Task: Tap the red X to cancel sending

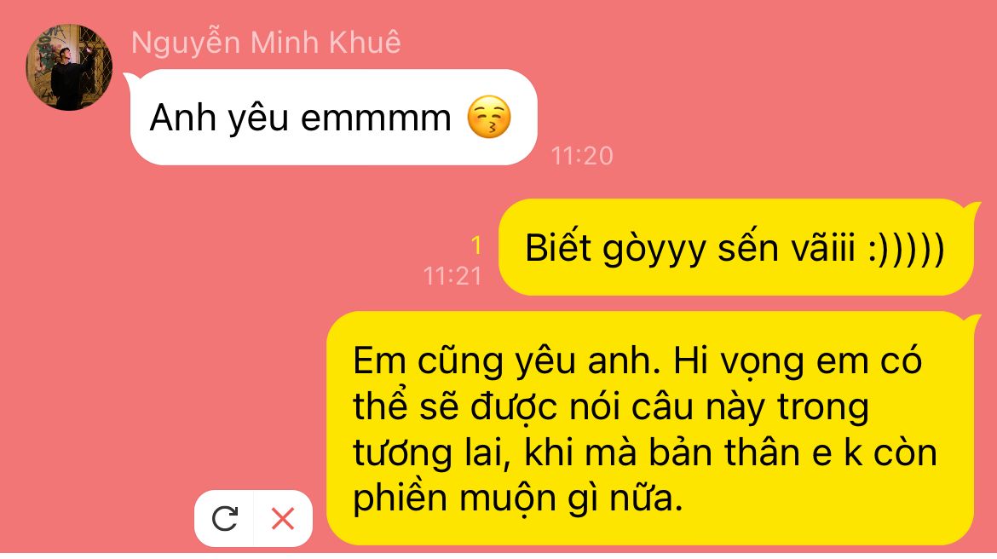Action: pyautogui.click(x=283, y=519)
